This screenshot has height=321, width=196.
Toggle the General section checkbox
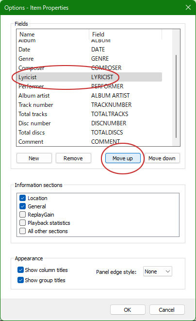coord(22,206)
